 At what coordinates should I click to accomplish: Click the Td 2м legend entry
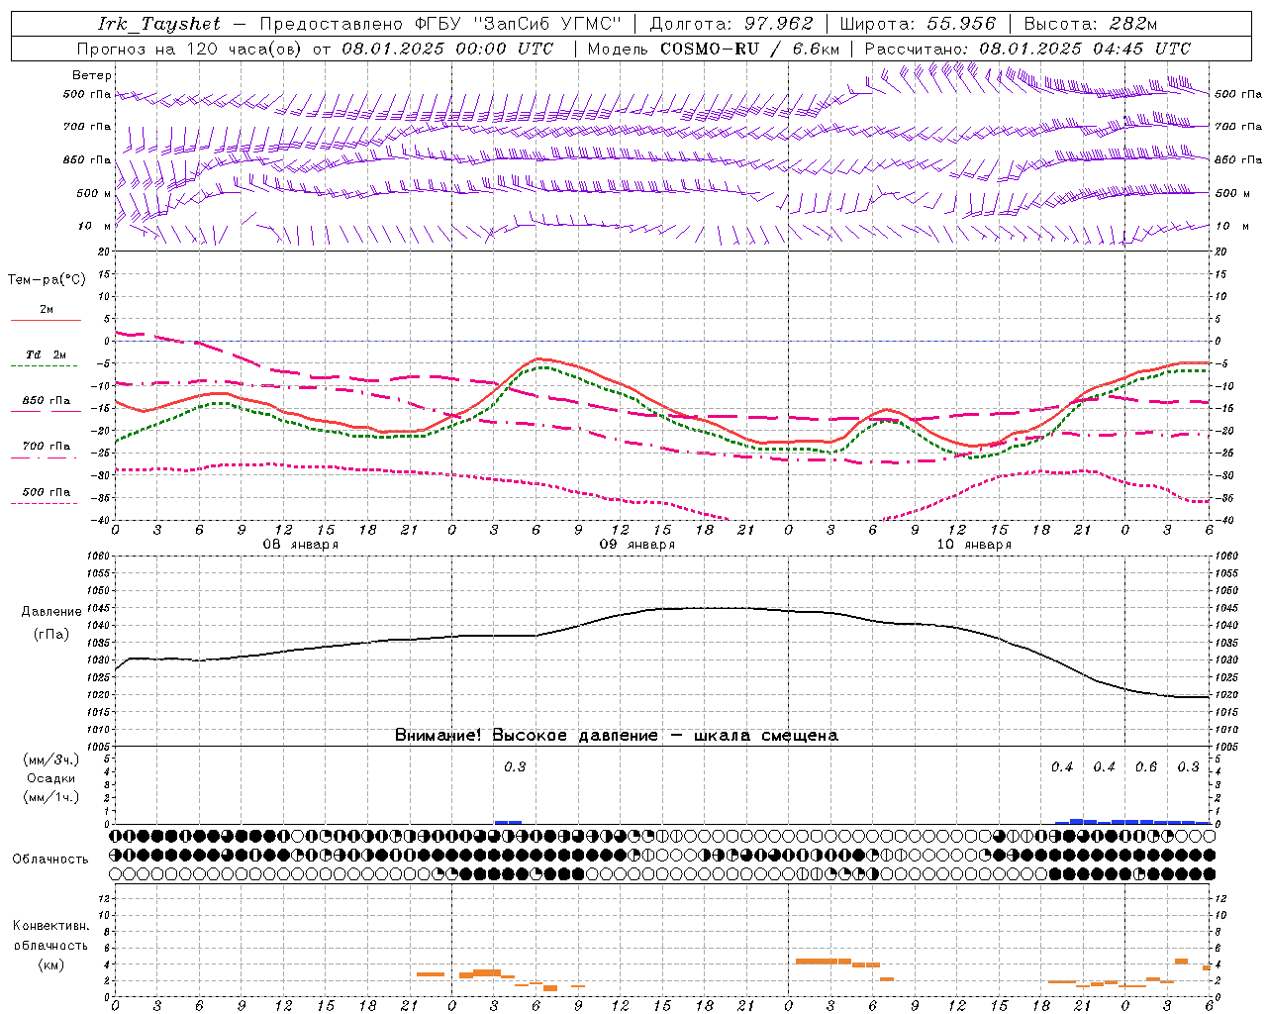point(47,355)
